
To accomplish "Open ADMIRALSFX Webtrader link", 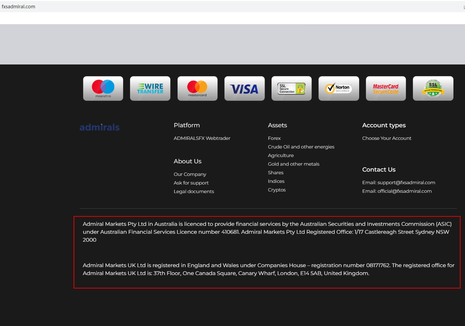I will (x=202, y=138).
